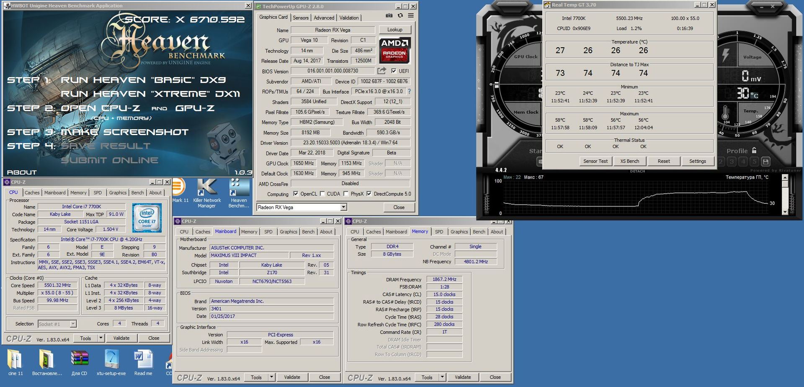Click the BIOS export arrow icon in GPU-Z

click(x=381, y=71)
